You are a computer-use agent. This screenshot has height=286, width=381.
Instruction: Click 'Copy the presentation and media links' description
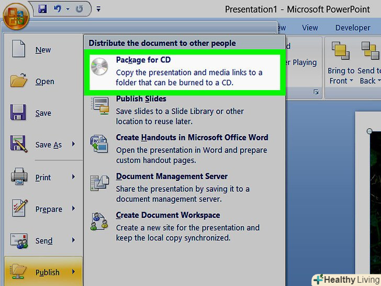click(x=189, y=78)
